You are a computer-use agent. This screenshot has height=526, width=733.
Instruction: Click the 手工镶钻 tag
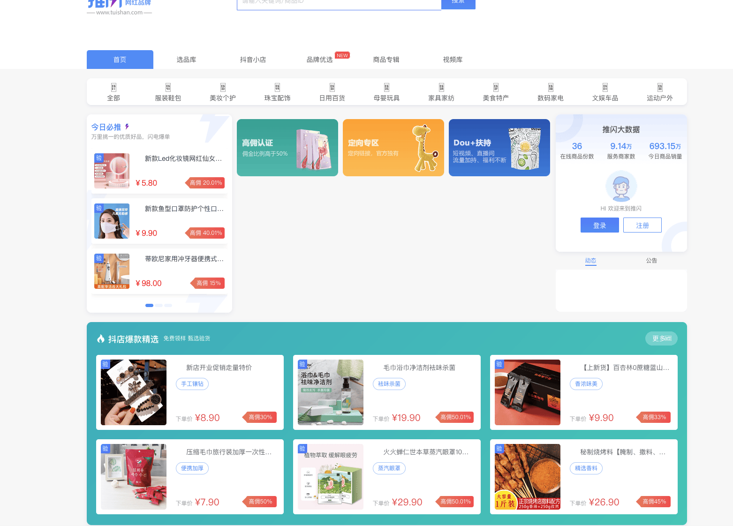192,384
